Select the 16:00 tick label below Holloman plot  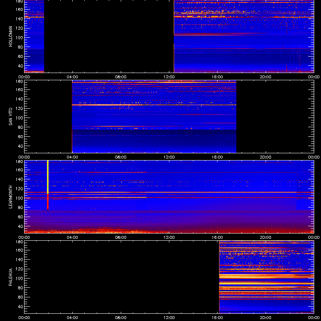coord(217,77)
